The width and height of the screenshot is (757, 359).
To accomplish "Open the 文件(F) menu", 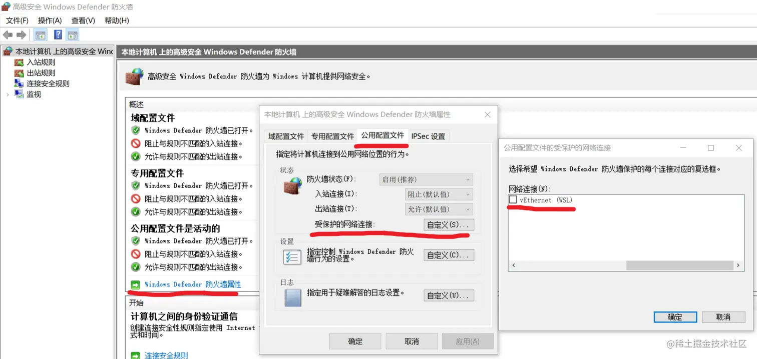I will (x=17, y=20).
